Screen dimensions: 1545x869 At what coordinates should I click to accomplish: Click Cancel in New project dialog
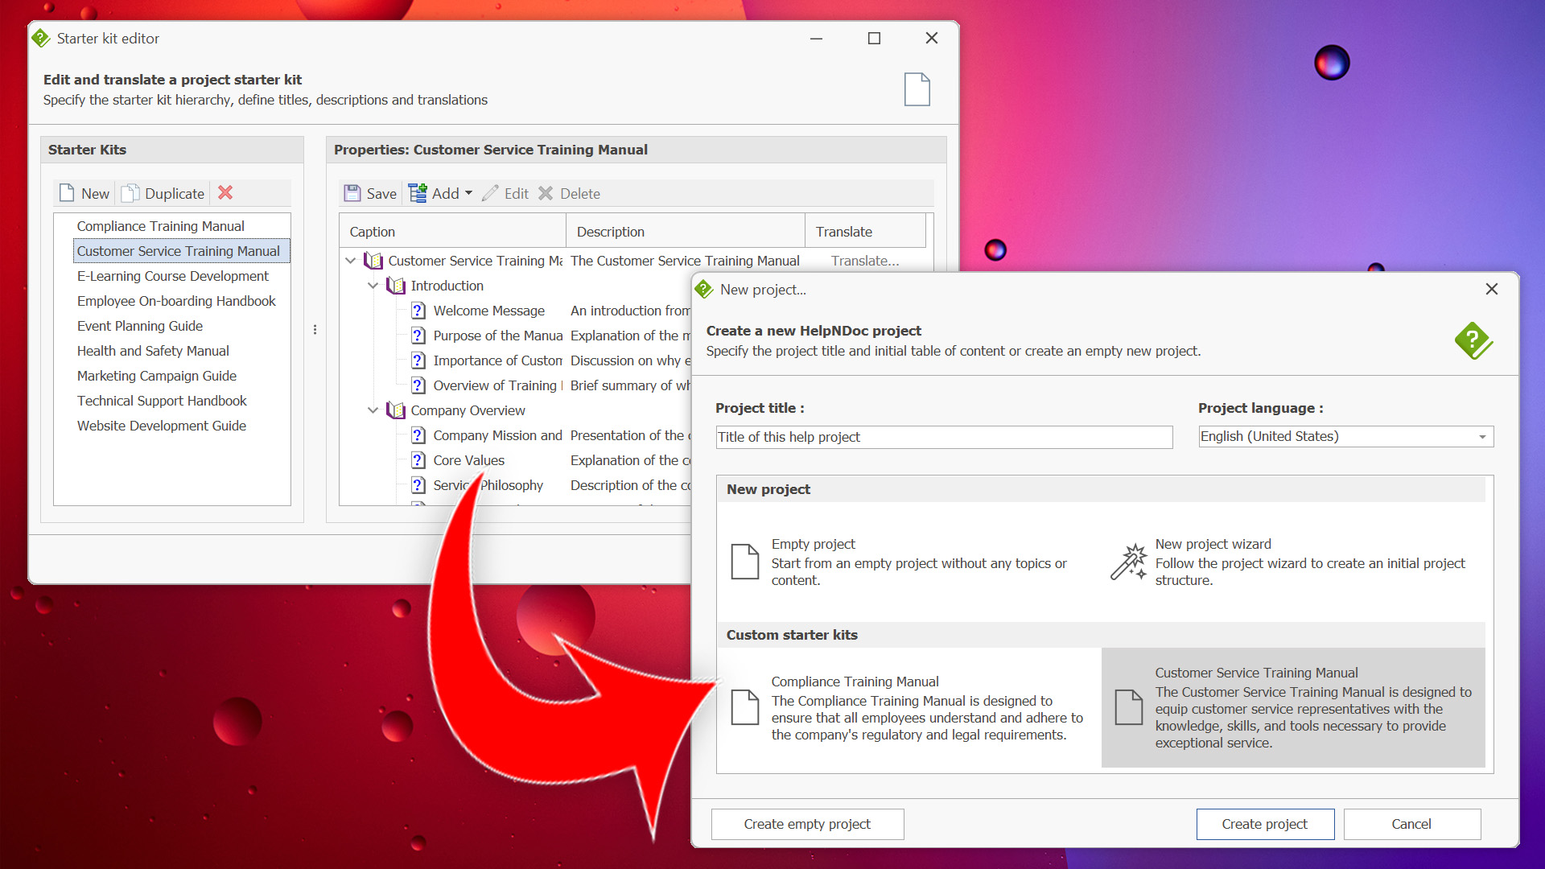click(1411, 824)
